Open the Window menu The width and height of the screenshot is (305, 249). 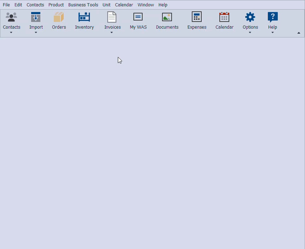point(146,5)
